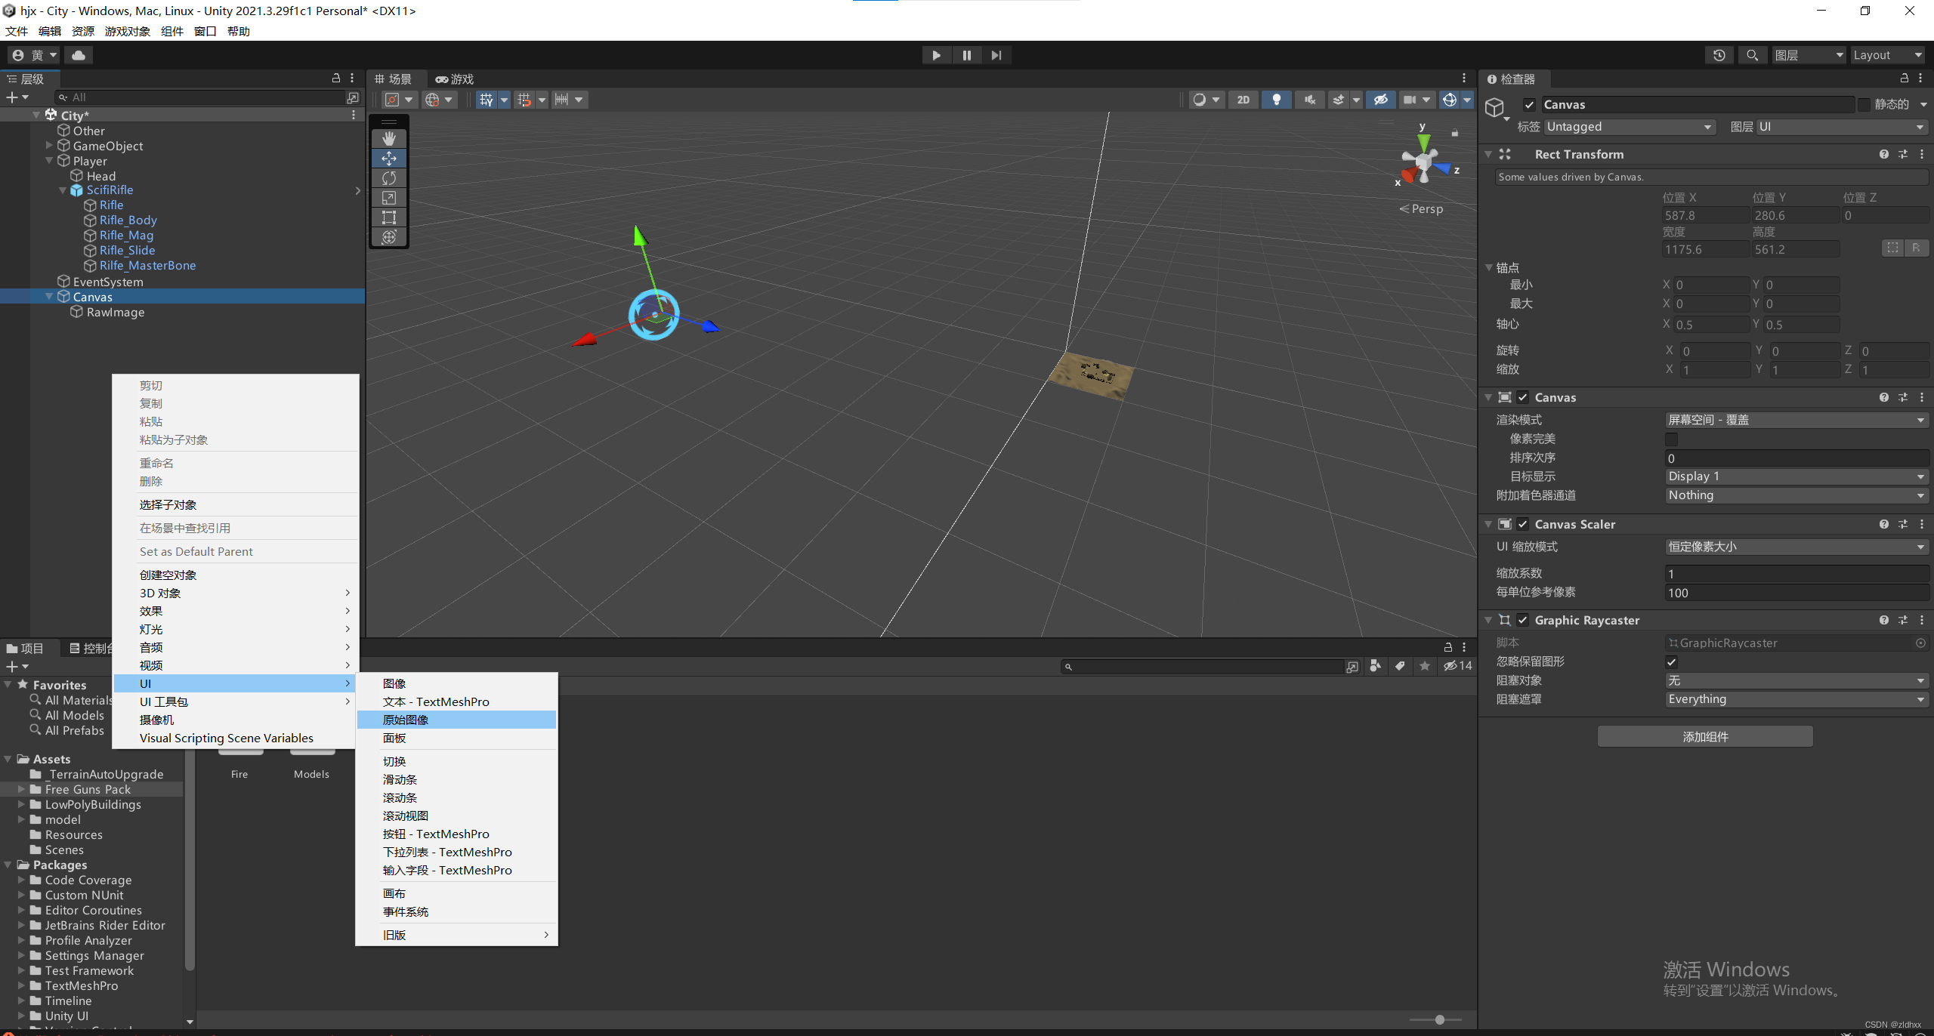Viewport: 1934px width, 1036px height.
Task: Enable the pixel perfect checkbox
Action: pos(1671,439)
